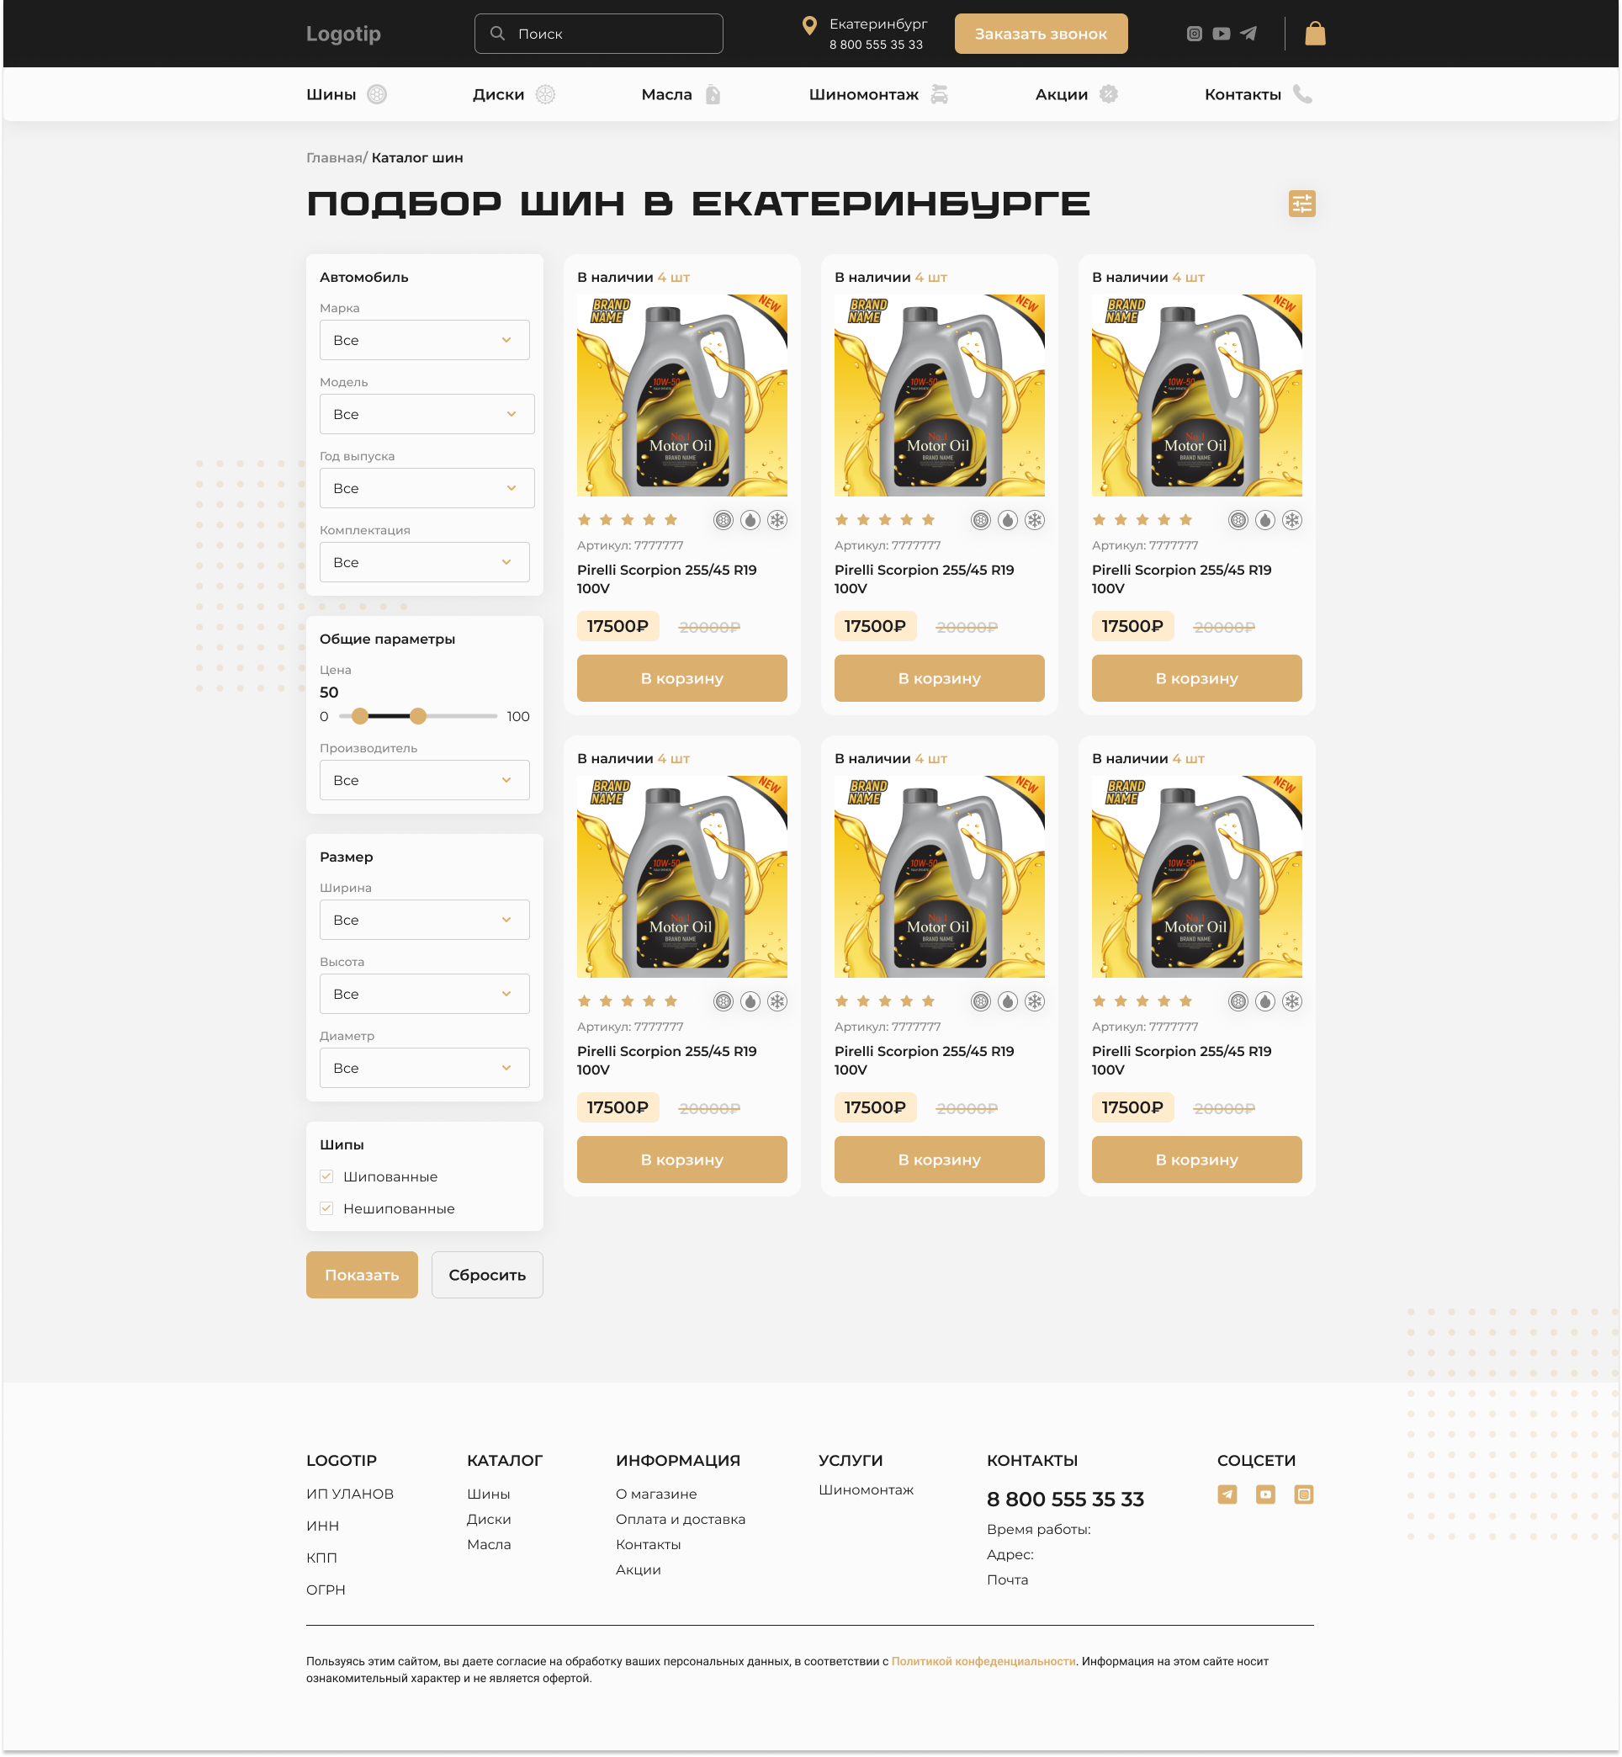The width and height of the screenshot is (1622, 1757).
Task: Click the snowflake season icon on first product
Action: click(777, 520)
